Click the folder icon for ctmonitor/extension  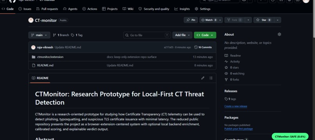[x=34, y=57]
